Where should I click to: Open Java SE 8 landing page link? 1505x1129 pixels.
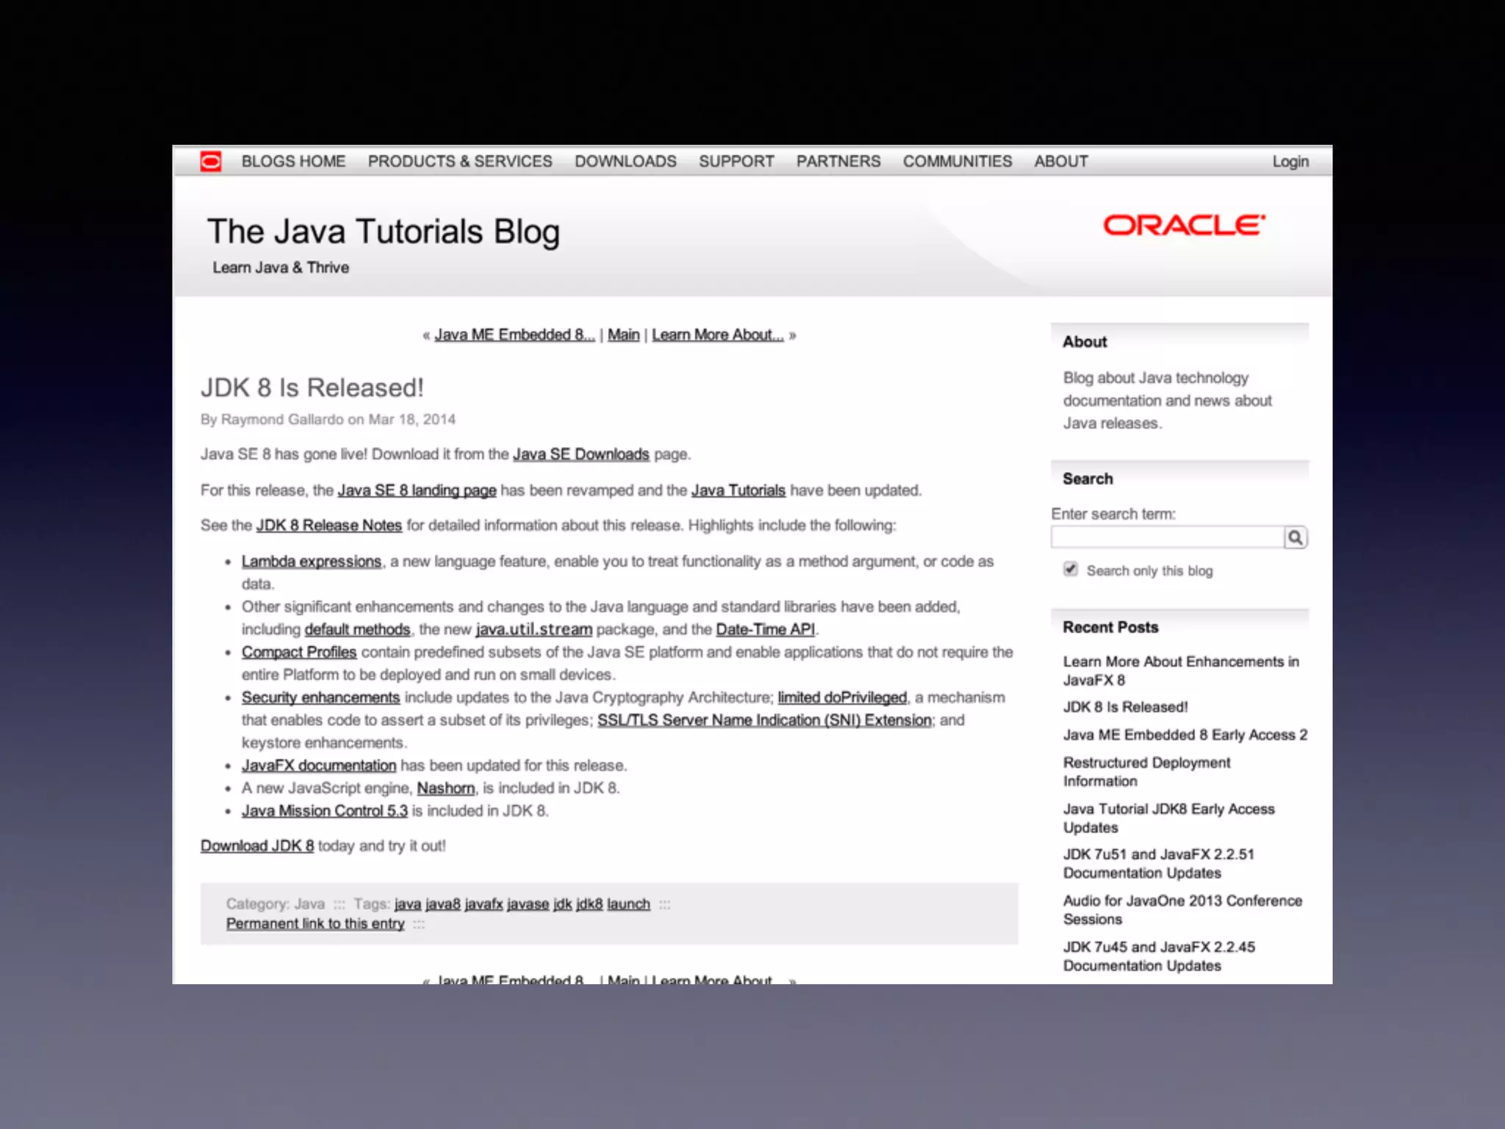tap(417, 490)
